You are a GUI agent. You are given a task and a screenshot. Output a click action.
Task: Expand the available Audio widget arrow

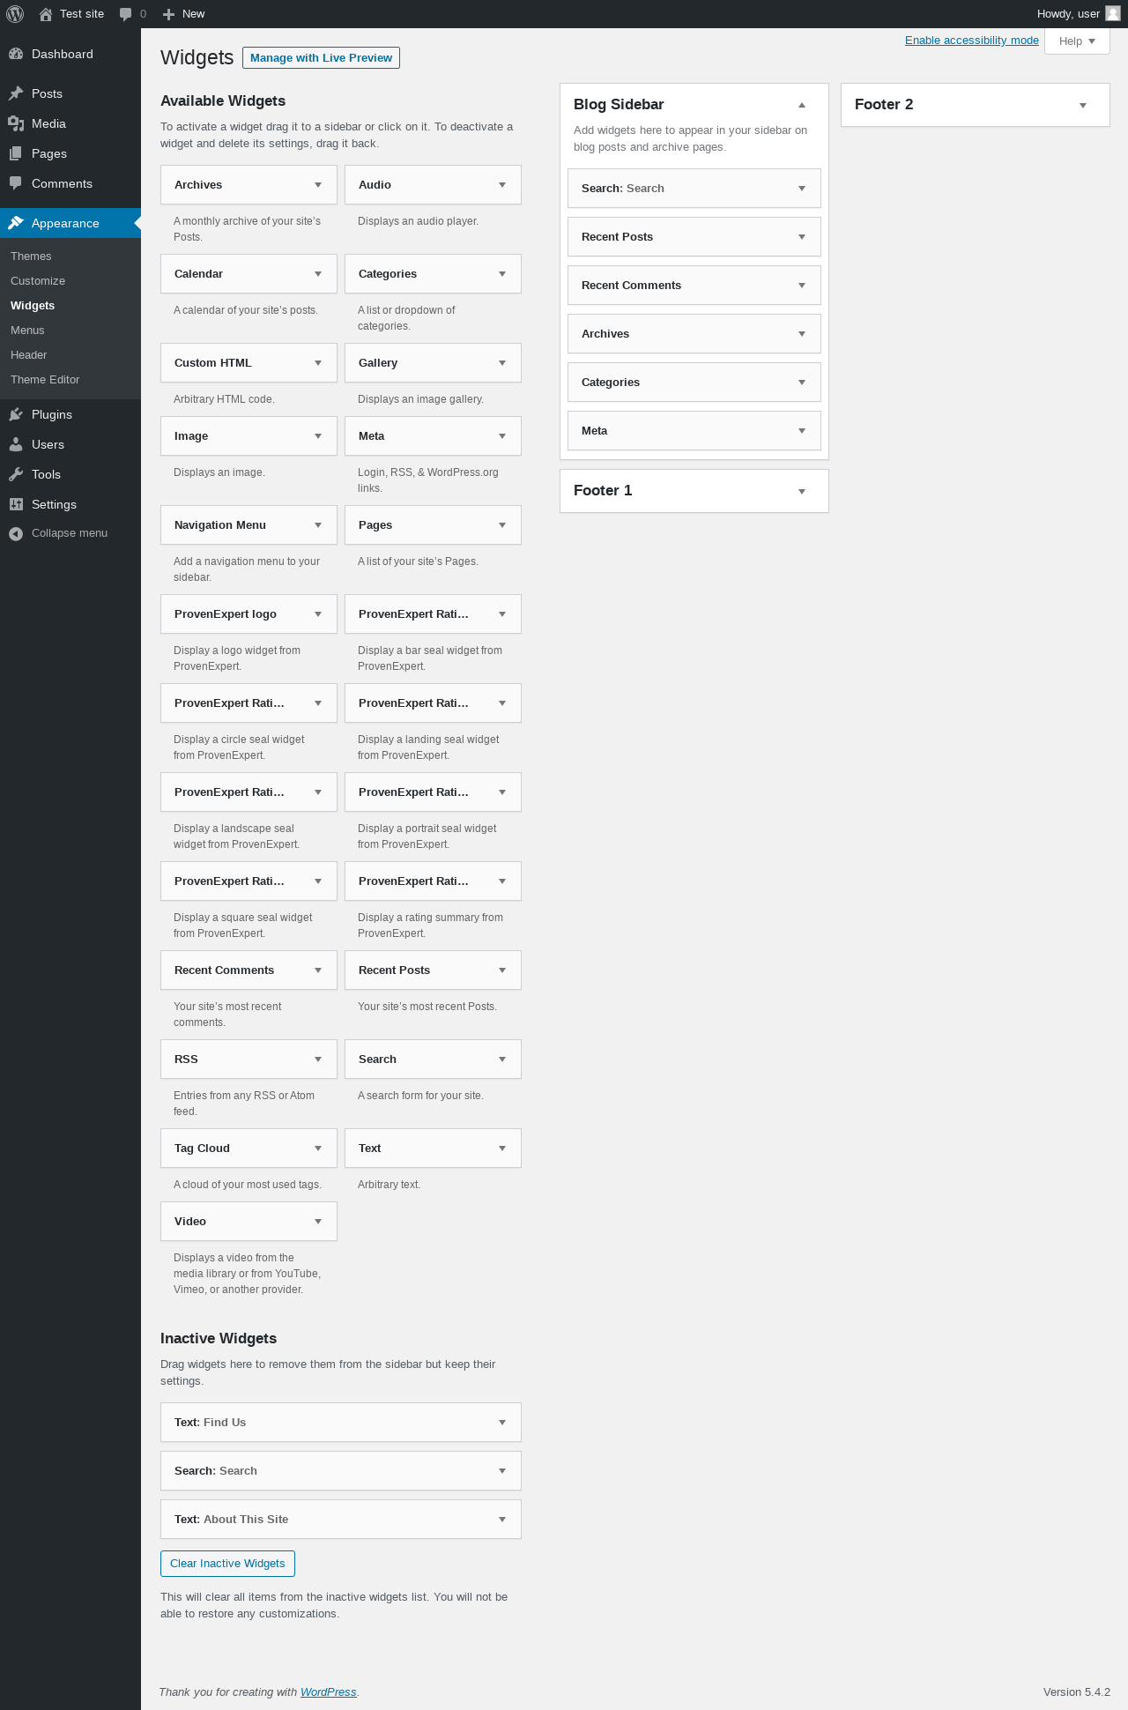pyautogui.click(x=502, y=185)
